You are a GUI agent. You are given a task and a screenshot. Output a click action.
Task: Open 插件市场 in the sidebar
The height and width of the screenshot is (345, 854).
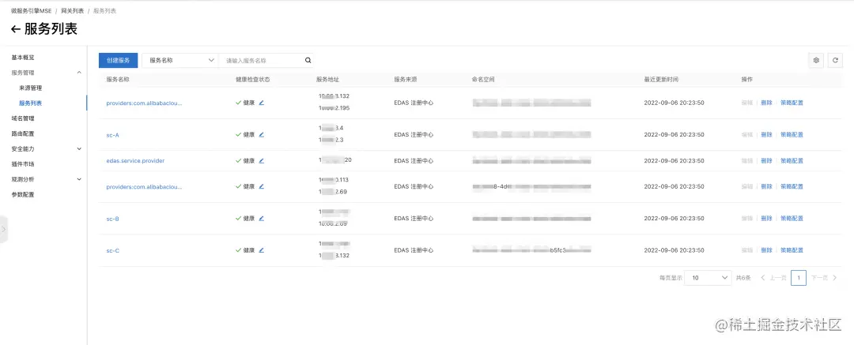(x=23, y=163)
